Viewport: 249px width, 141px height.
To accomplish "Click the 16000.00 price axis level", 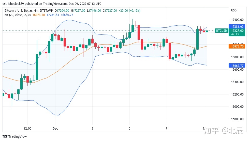I will point(237,107).
